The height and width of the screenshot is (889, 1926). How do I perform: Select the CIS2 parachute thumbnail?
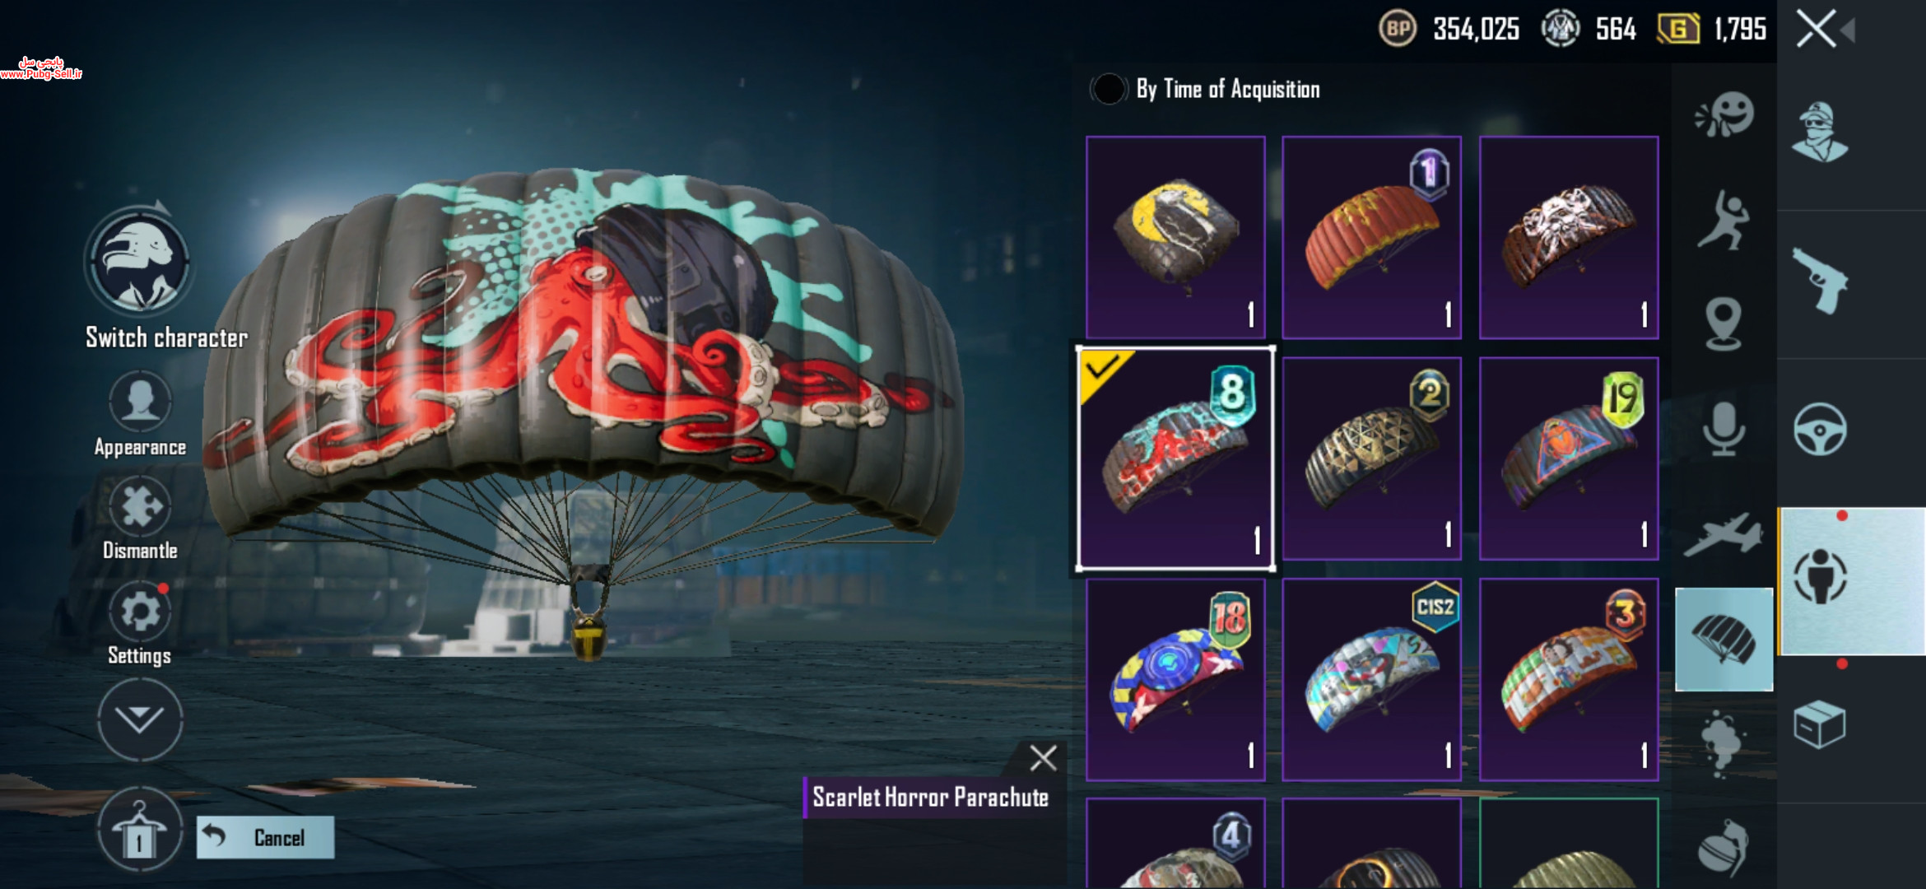tap(1371, 680)
